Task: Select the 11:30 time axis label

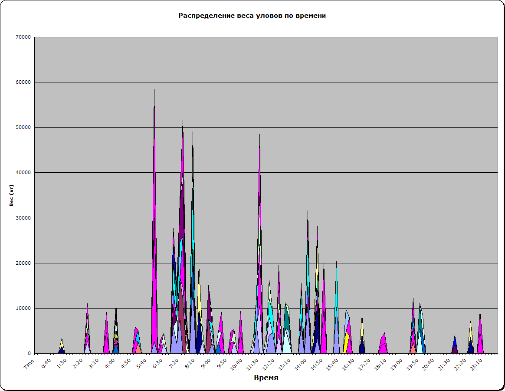Action: (252, 363)
